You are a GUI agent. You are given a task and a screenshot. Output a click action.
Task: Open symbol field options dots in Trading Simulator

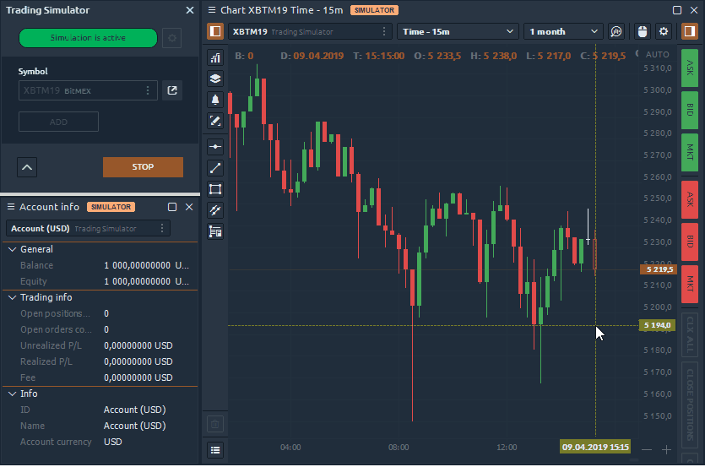tap(148, 90)
